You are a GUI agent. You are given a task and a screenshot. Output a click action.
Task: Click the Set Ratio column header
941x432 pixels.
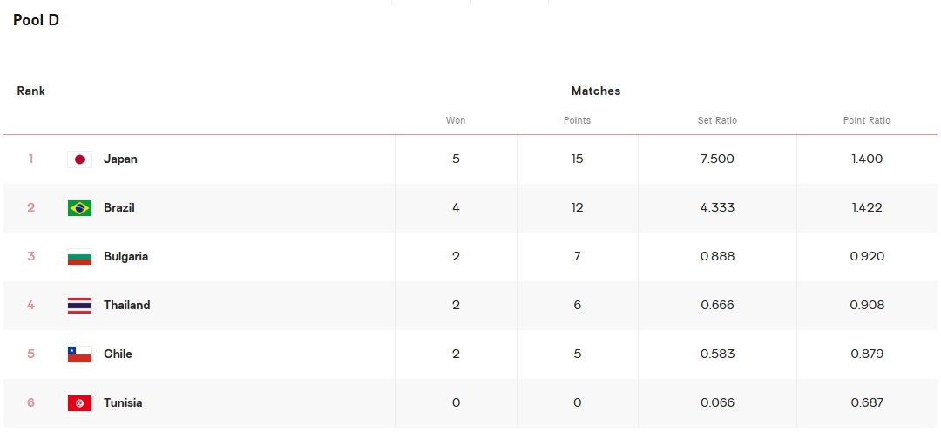coord(717,120)
